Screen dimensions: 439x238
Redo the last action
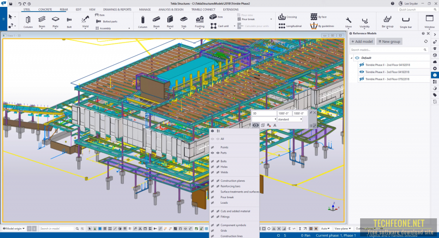[x=24, y=3]
